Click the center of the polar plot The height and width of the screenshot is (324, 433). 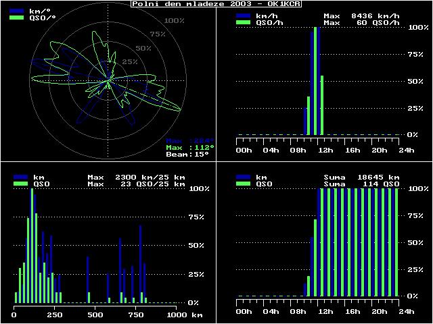coord(108,80)
